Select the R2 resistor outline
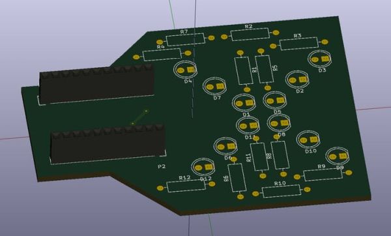This screenshot has height=236, width=391. click(x=250, y=35)
